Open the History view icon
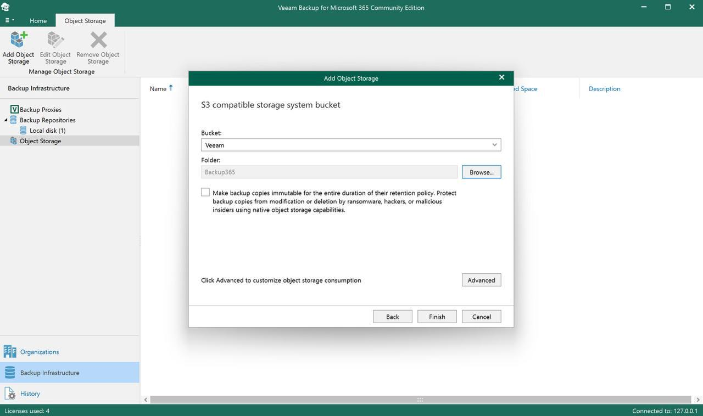 click(x=10, y=393)
